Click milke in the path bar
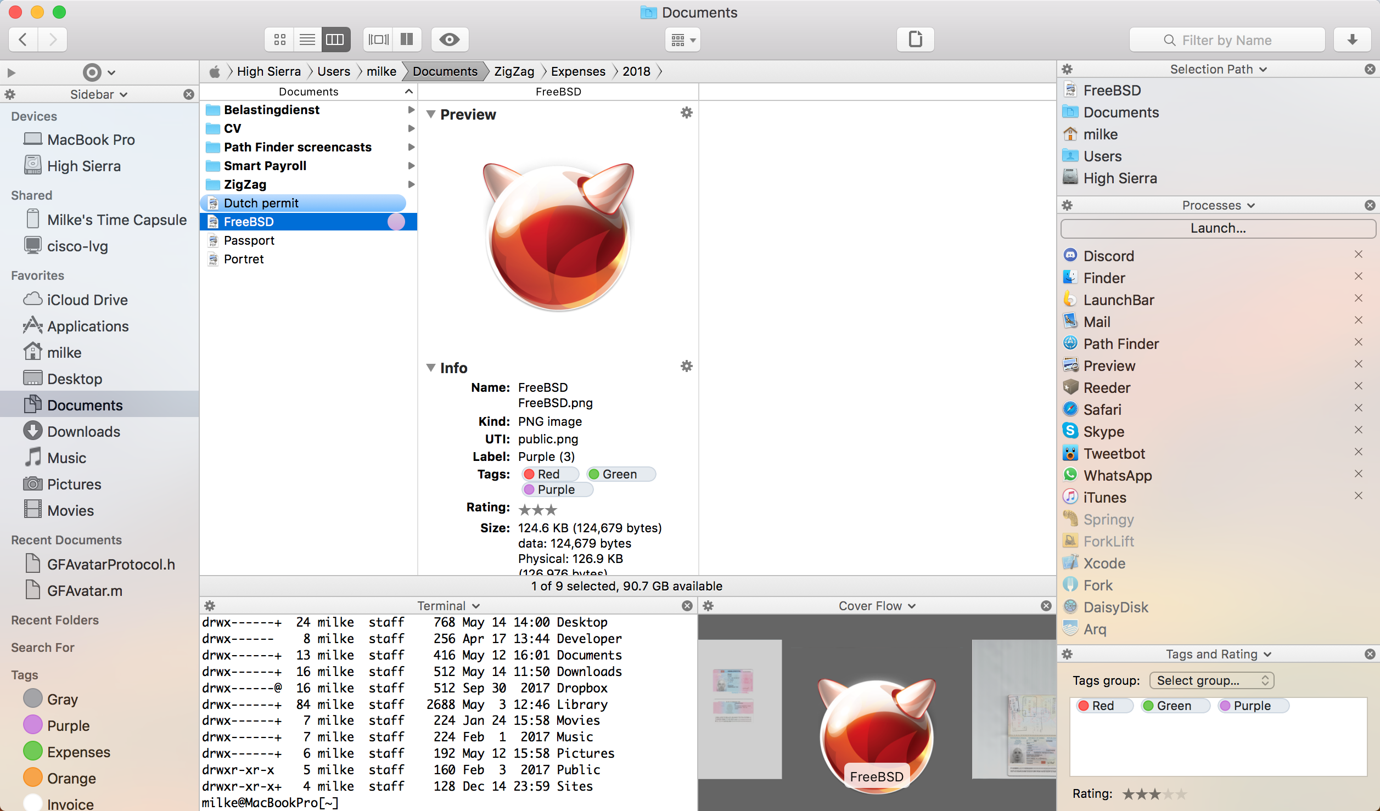The image size is (1380, 811). coord(382,71)
